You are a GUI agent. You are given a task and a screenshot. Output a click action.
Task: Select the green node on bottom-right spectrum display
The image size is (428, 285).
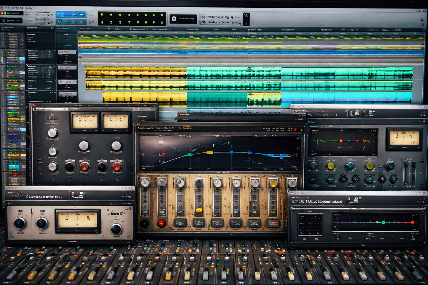(383, 222)
